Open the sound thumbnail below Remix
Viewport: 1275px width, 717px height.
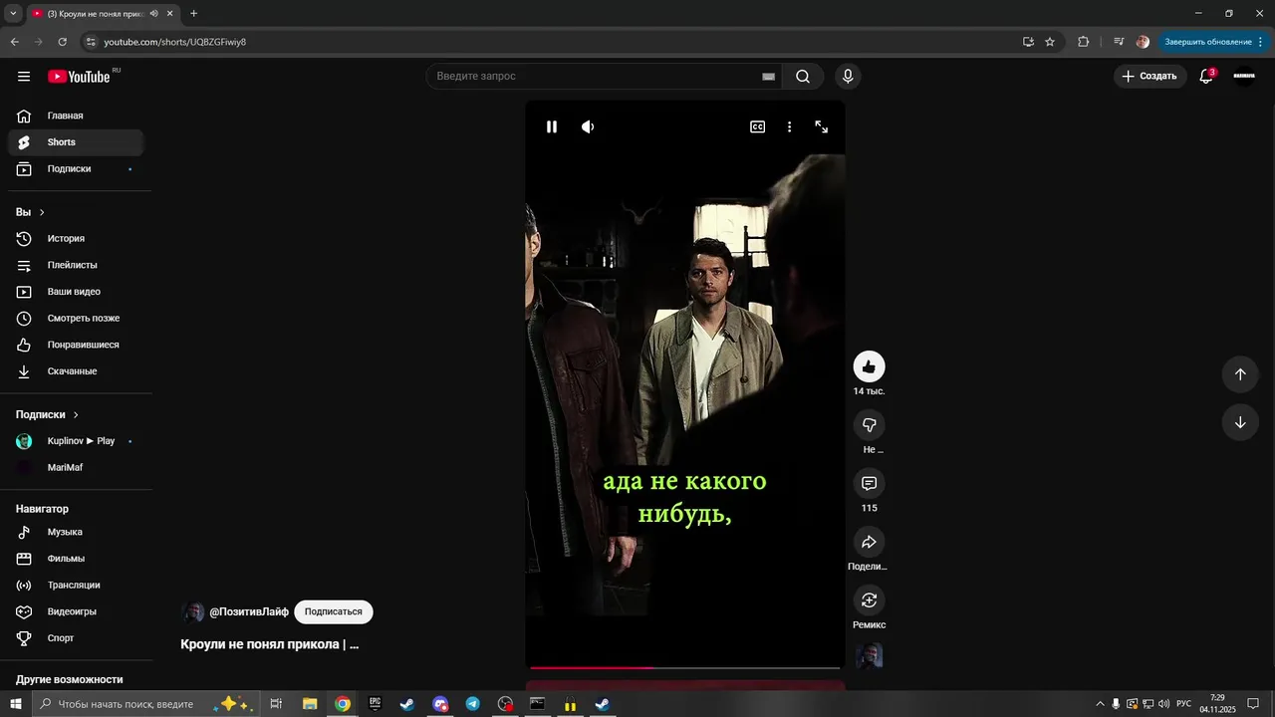[869, 655]
